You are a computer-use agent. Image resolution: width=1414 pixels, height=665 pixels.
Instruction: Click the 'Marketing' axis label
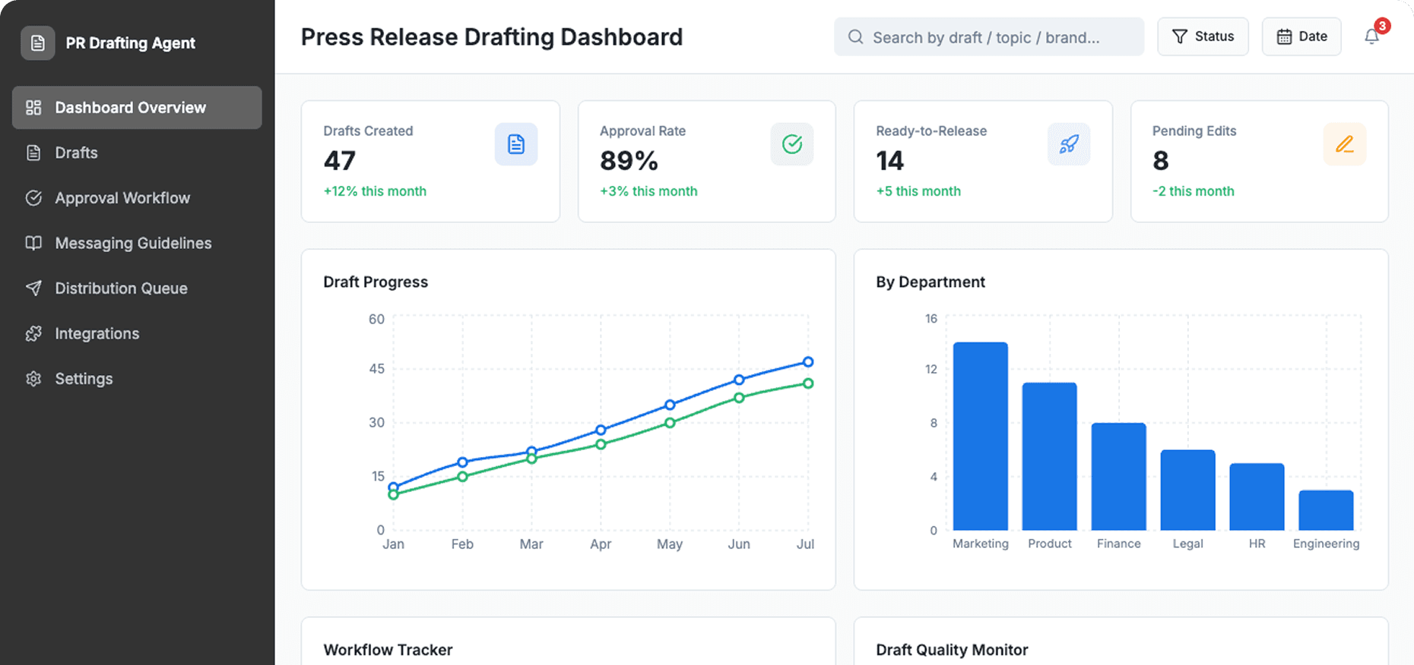tap(981, 544)
